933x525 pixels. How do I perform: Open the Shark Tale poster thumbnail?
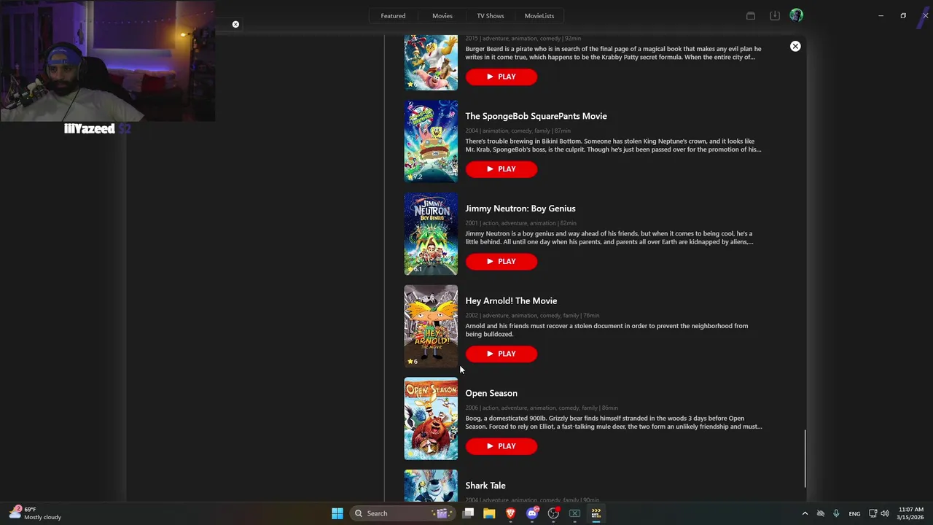pyautogui.click(x=431, y=486)
